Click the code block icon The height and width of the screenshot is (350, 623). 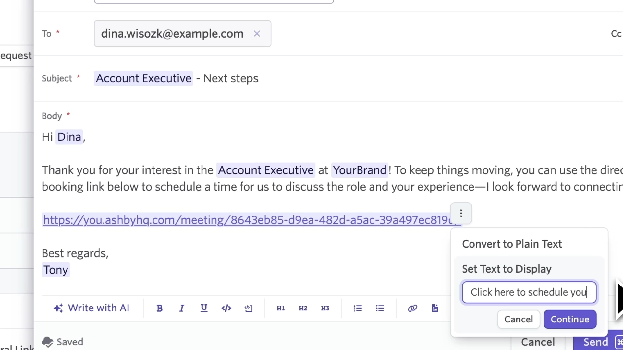(249, 308)
